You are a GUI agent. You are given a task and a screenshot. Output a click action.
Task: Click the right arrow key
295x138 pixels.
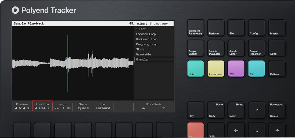[277, 130]
